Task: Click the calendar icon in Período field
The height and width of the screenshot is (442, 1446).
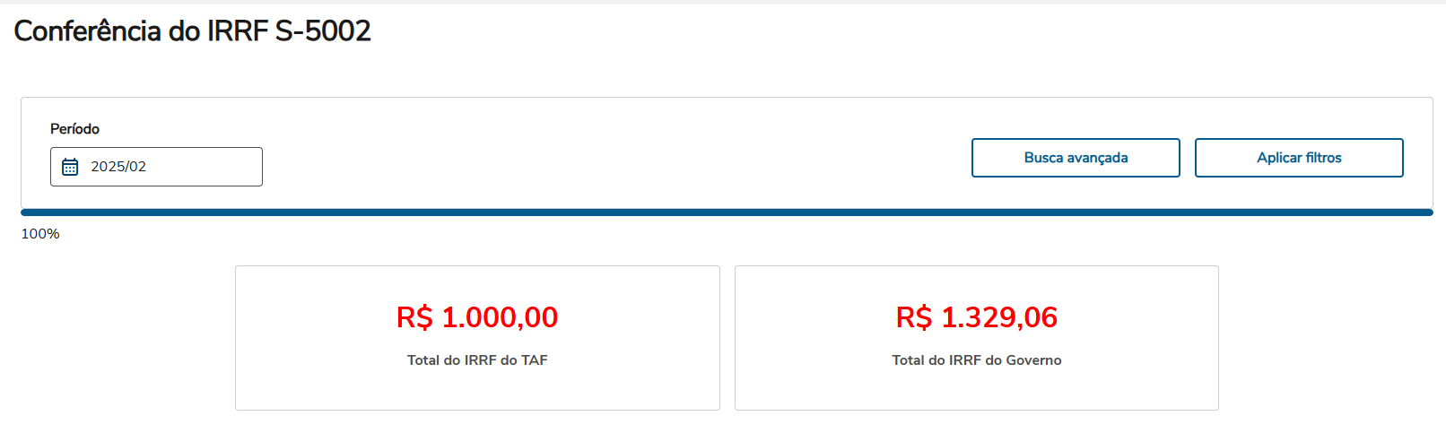Action: pos(70,167)
